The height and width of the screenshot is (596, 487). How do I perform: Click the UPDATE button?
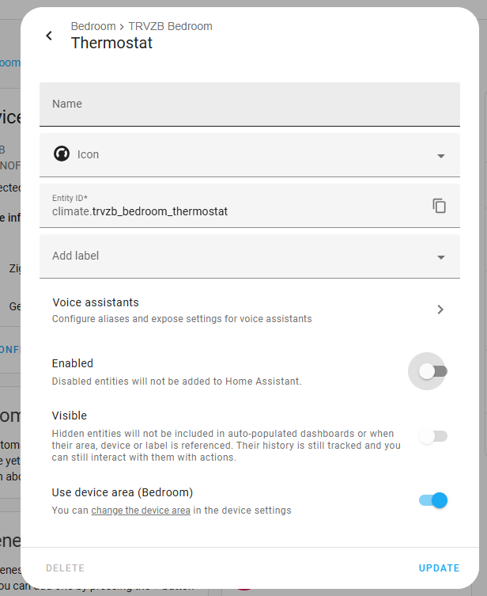(x=440, y=568)
